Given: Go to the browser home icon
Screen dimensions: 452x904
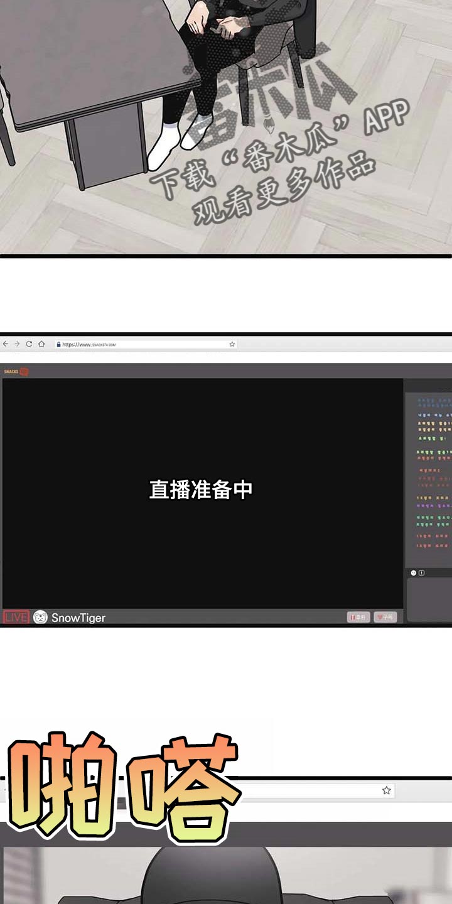Looking at the screenshot, I should coord(41,344).
